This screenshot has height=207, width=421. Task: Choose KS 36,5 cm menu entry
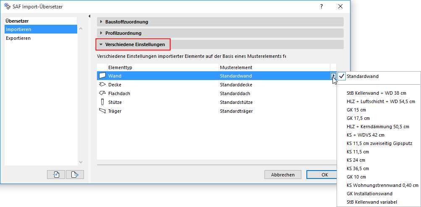coord(358,168)
